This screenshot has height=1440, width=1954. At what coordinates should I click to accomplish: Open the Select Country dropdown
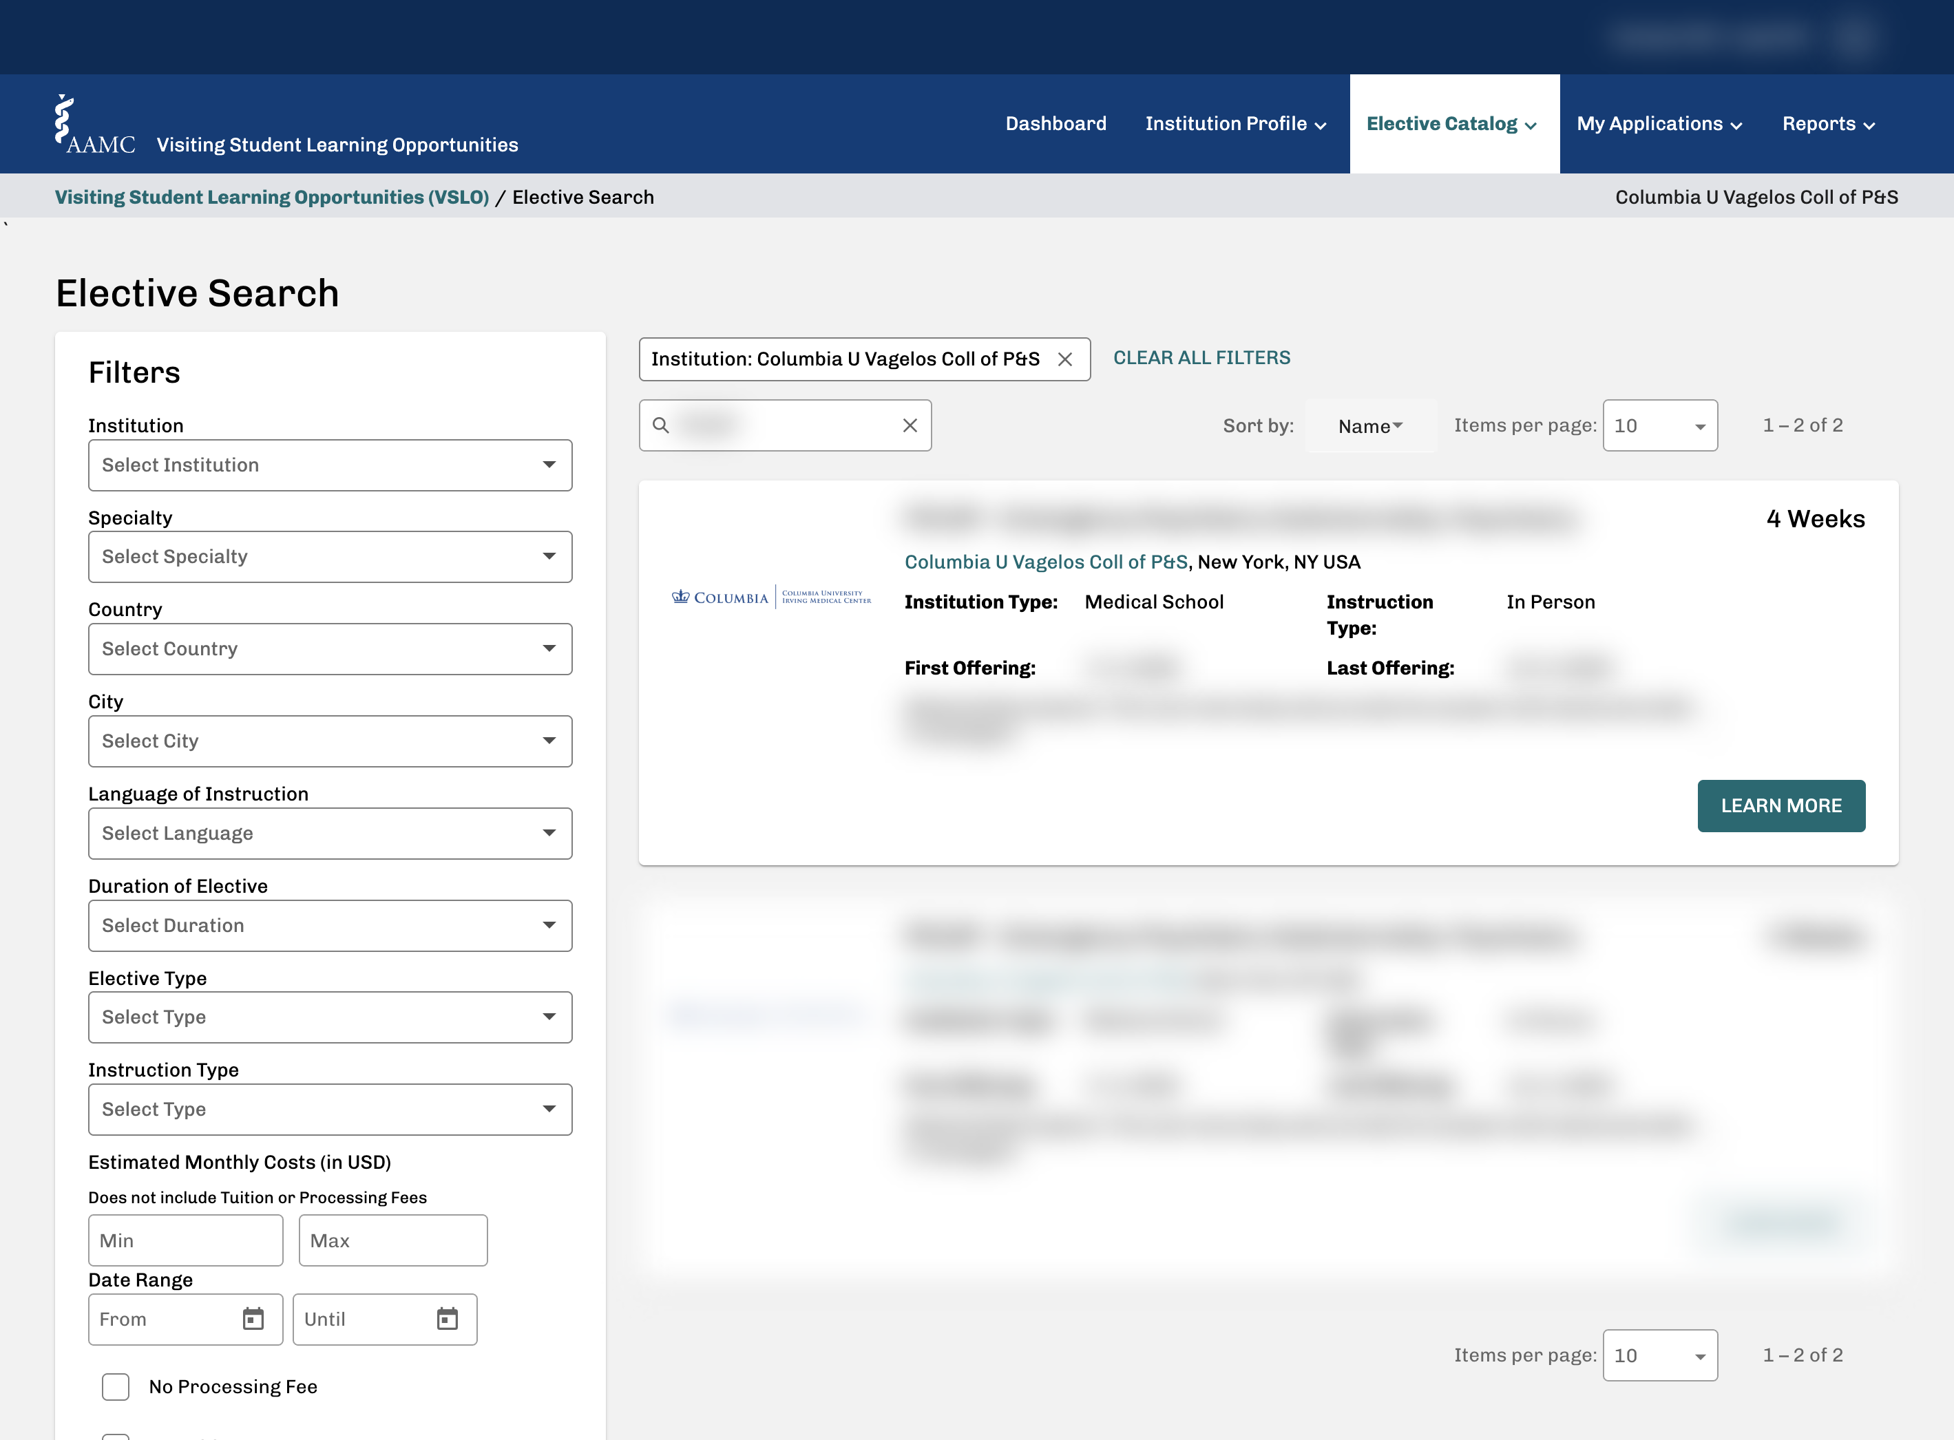330,648
